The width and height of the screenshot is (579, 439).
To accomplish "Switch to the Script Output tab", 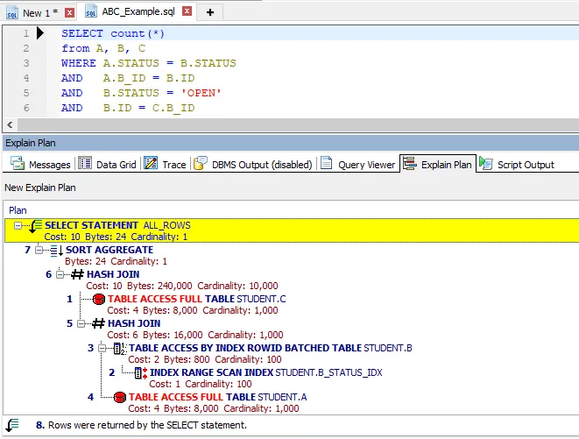I will [x=524, y=164].
